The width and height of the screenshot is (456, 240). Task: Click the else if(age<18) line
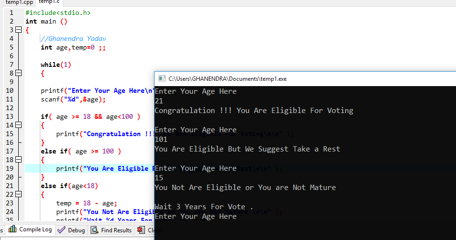(x=69, y=186)
